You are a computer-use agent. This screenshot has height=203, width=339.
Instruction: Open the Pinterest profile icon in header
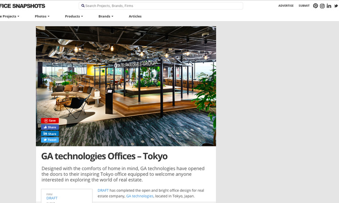pyautogui.click(x=315, y=6)
